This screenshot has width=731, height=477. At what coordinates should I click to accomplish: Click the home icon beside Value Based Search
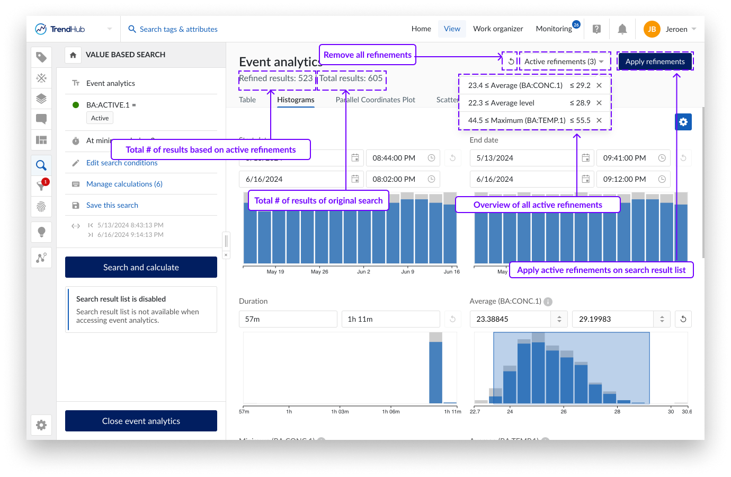click(73, 55)
